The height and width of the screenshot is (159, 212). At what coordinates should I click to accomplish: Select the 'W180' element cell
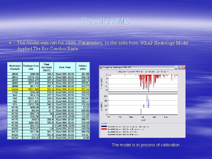tap(15, 122)
